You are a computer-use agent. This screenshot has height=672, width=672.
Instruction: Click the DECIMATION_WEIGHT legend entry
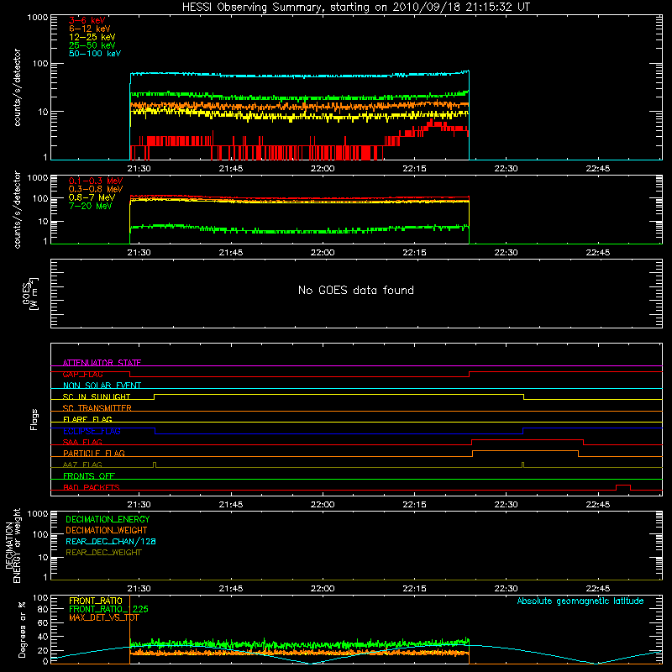107,530
